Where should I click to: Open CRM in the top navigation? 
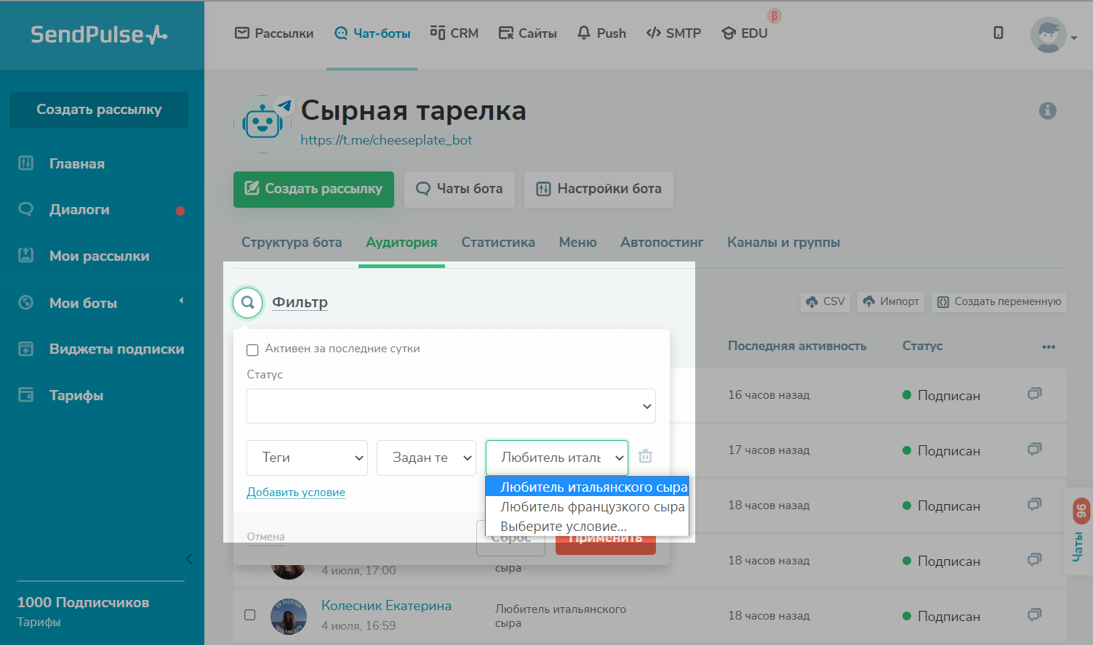454,33
